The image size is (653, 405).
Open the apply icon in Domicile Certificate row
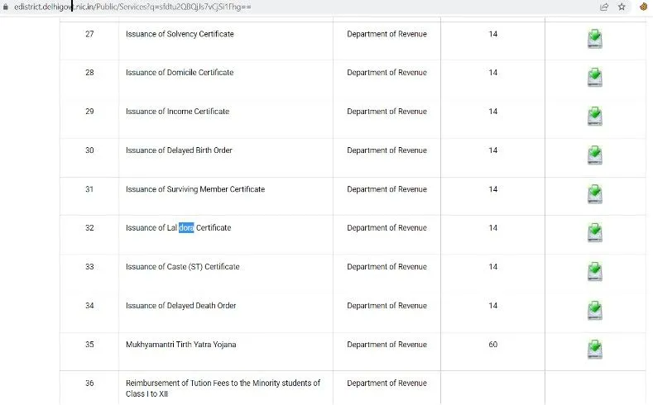coord(593,77)
